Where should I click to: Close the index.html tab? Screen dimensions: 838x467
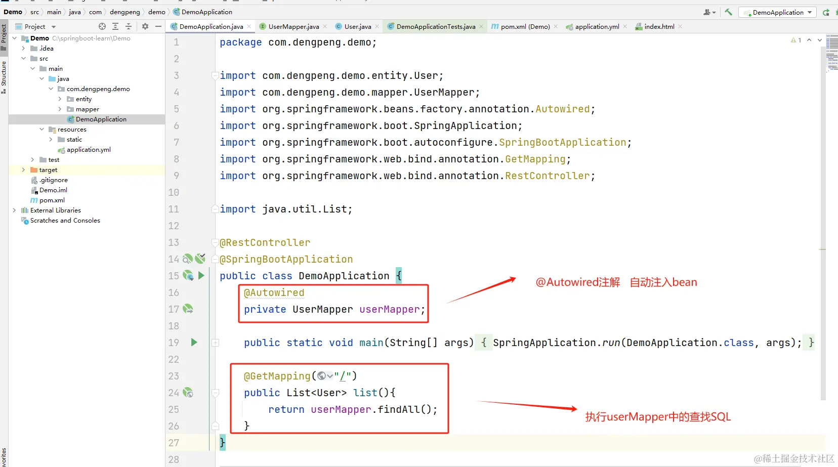[x=680, y=26]
